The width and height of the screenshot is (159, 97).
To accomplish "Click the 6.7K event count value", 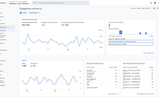I will coord(33,66).
